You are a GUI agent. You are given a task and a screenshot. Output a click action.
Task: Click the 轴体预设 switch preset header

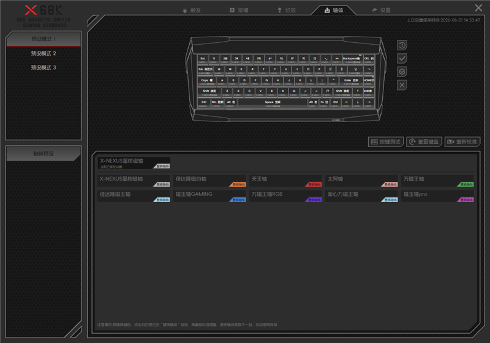[43, 154]
